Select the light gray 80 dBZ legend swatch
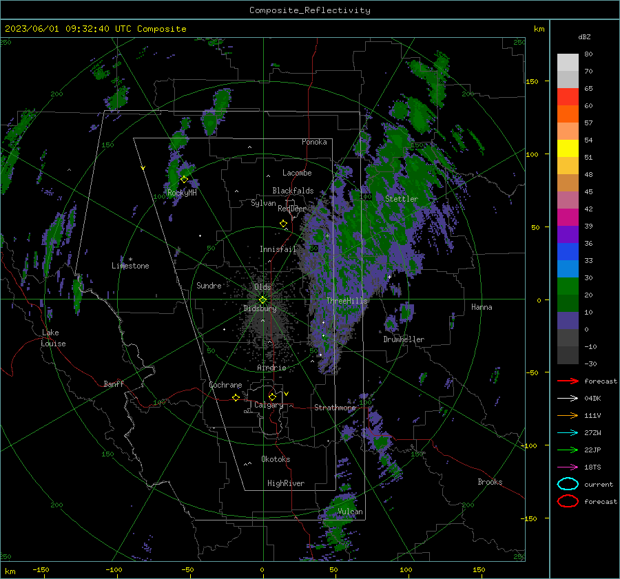The height and width of the screenshot is (579, 620). pyautogui.click(x=568, y=63)
